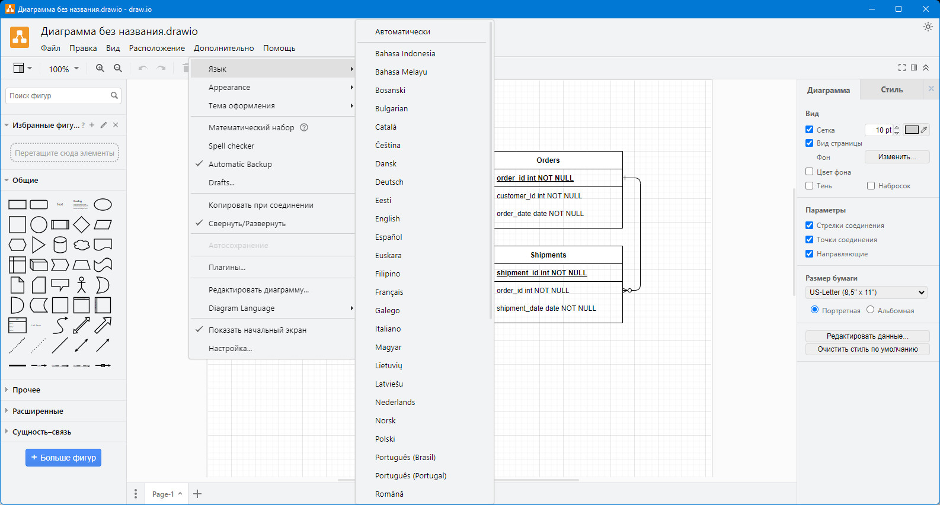Click the draw.io app logo icon
The height and width of the screenshot is (505, 940).
coord(20,37)
